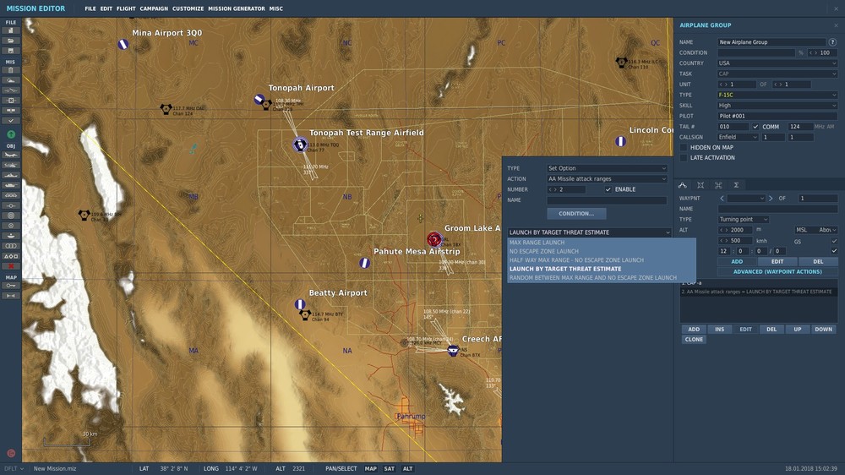Open the weather cloud icon in sidebar
845x475 pixels.
pyautogui.click(x=10, y=80)
